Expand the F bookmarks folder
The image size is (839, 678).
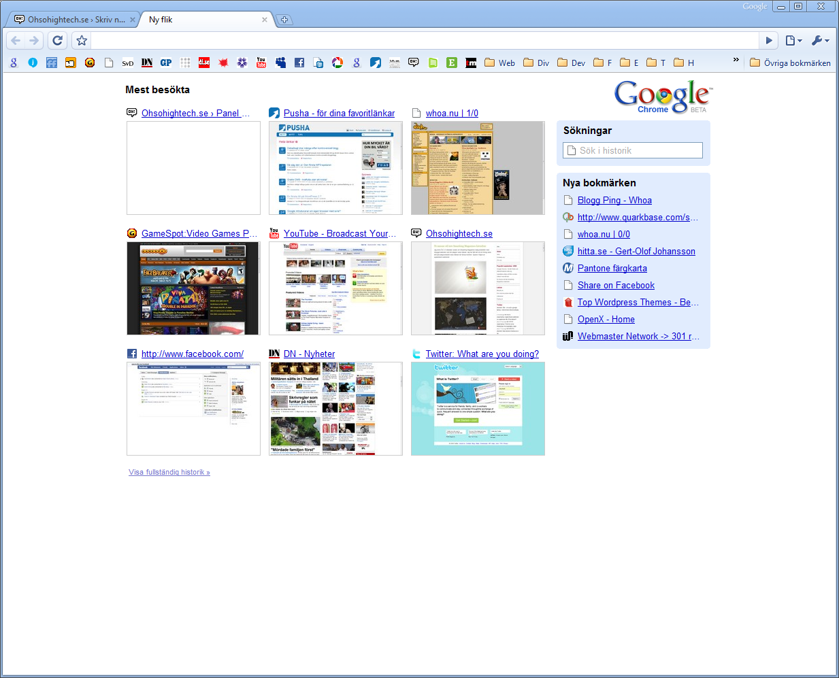[603, 63]
